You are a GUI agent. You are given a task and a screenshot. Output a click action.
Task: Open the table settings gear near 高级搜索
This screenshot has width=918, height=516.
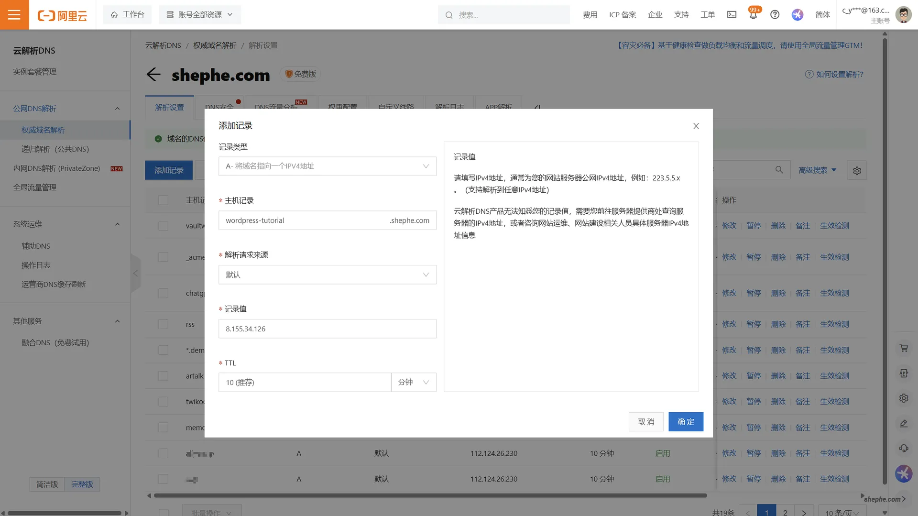tap(857, 170)
